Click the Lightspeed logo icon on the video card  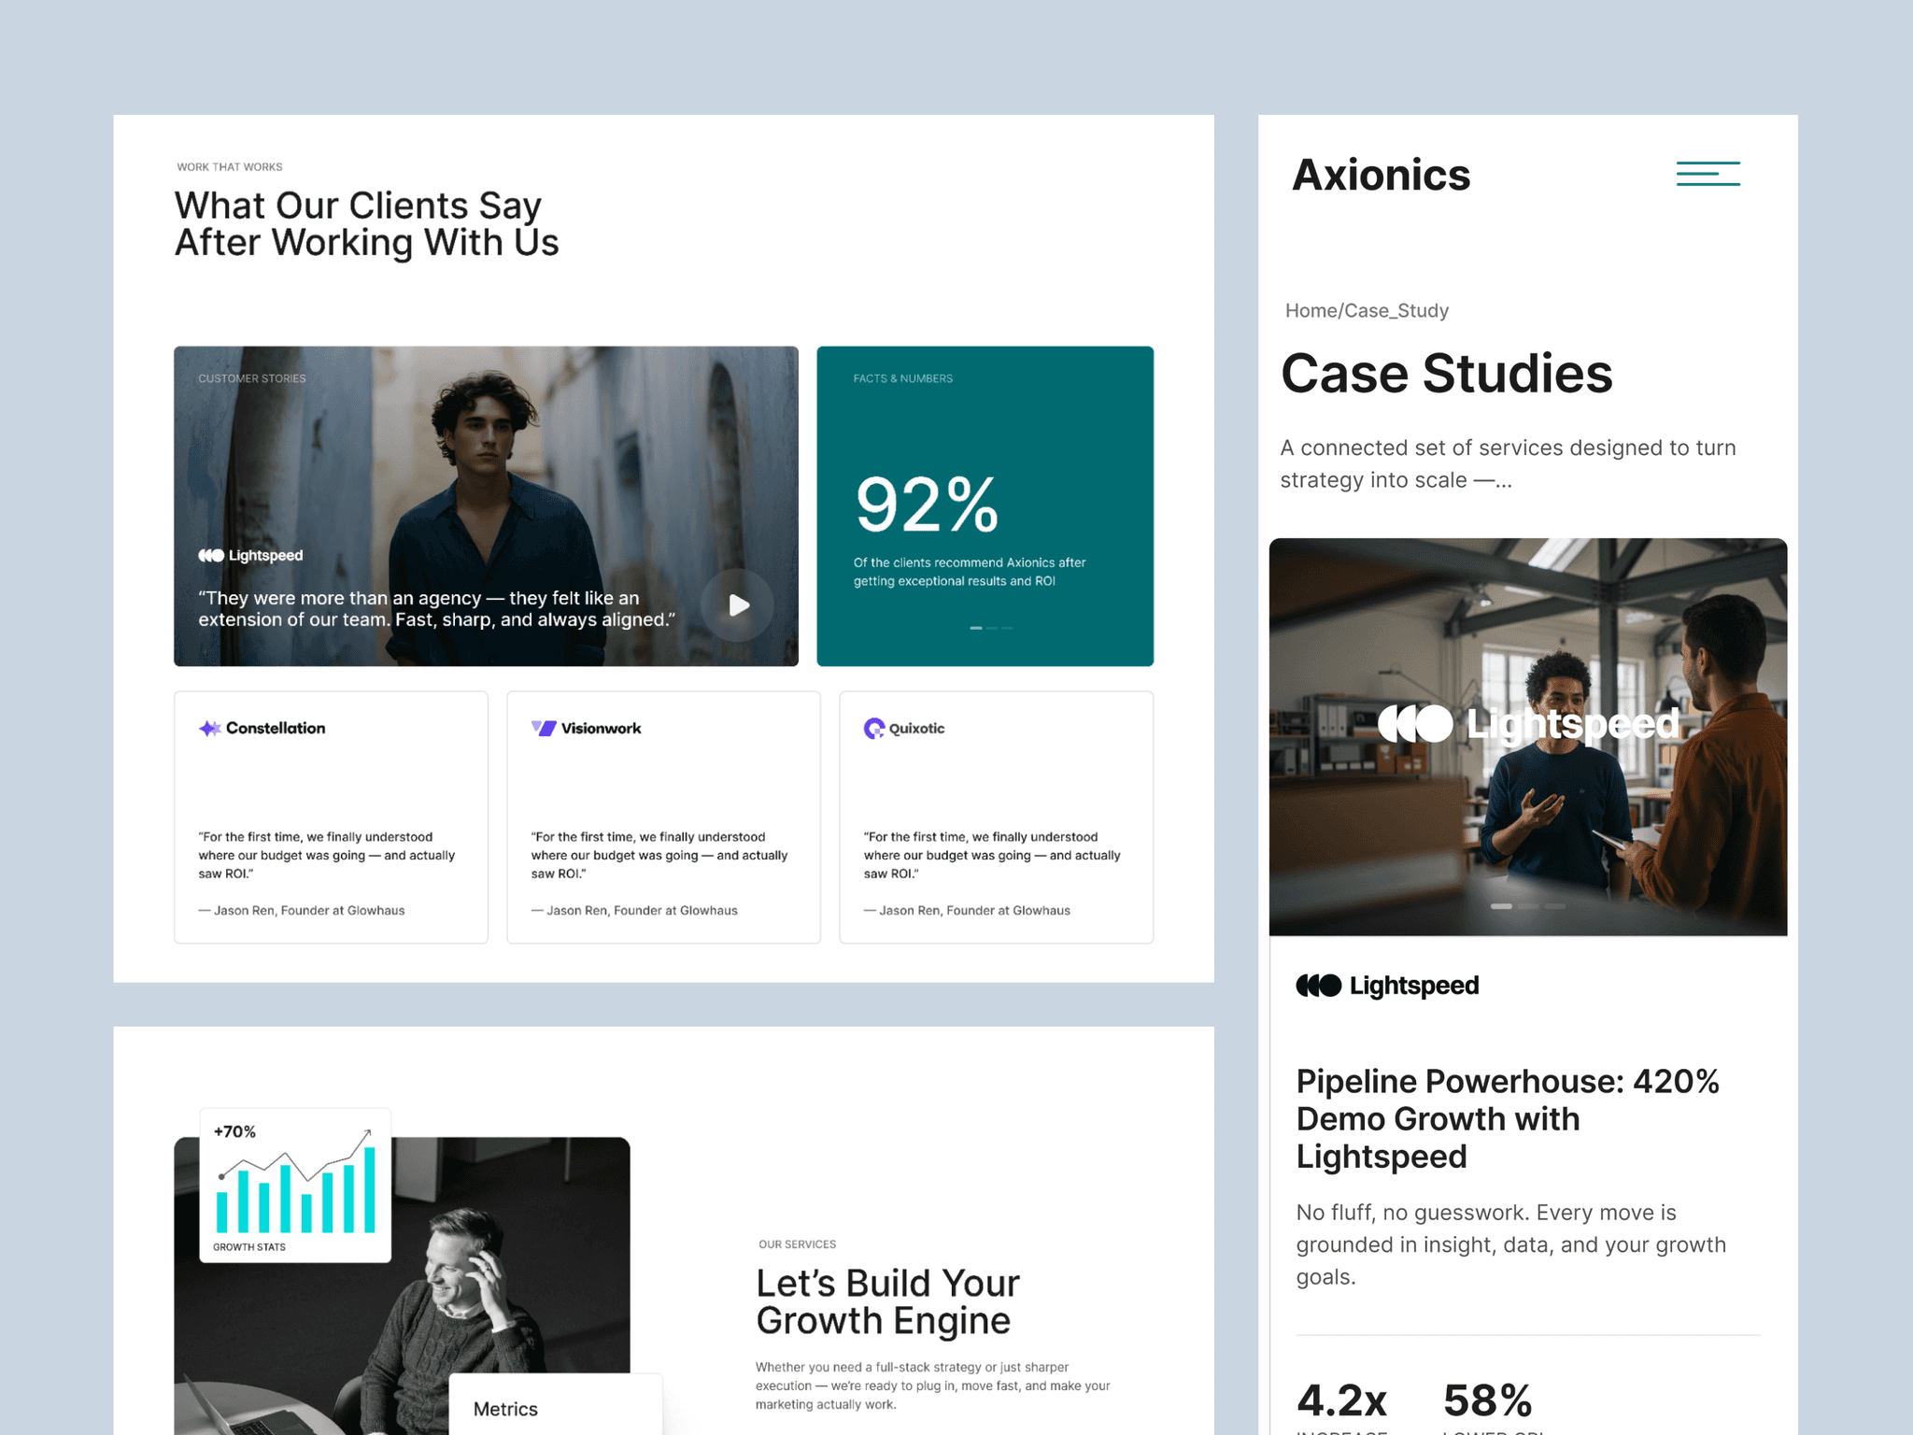(x=209, y=554)
